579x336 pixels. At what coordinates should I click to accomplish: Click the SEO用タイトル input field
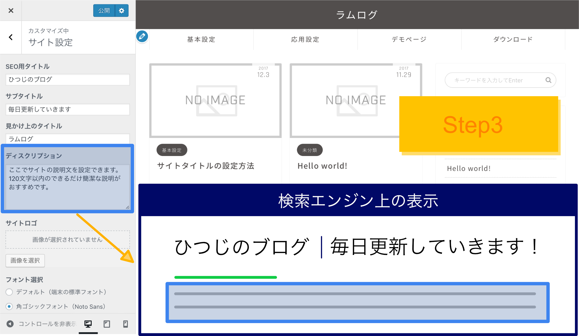(67, 79)
